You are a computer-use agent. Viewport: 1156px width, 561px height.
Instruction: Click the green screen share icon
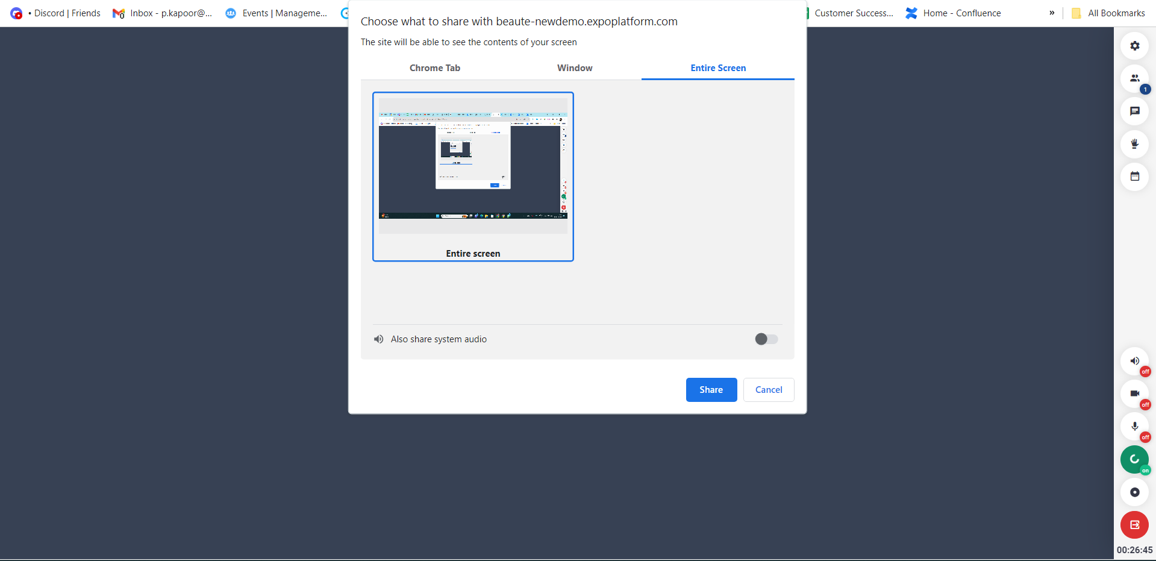click(x=1134, y=460)
